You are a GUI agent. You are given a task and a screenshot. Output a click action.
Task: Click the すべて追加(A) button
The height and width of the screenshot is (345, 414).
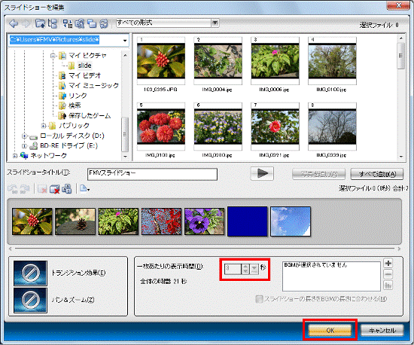pyautogui.click(x=377, y=174)
